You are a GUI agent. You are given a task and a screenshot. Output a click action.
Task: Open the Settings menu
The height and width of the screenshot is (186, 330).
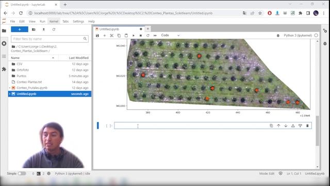coord(78,21)
